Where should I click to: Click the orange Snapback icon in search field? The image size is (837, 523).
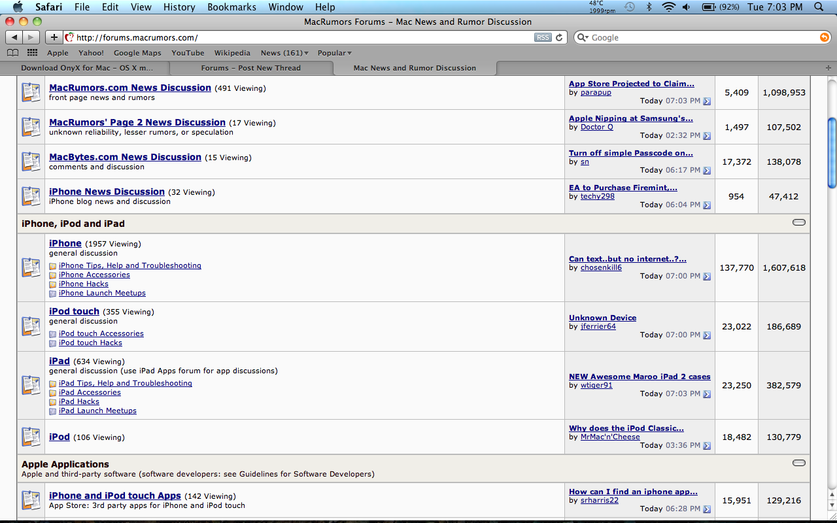[824, 37]
